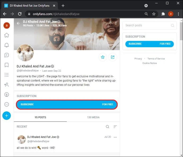Click search icon in Recent posts header

[107, 127]
